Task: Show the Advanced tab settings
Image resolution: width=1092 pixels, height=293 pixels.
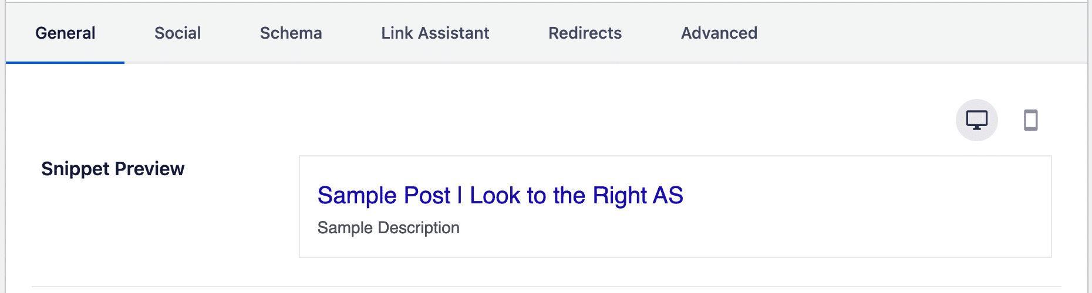Action: click(x=719, y=33)
